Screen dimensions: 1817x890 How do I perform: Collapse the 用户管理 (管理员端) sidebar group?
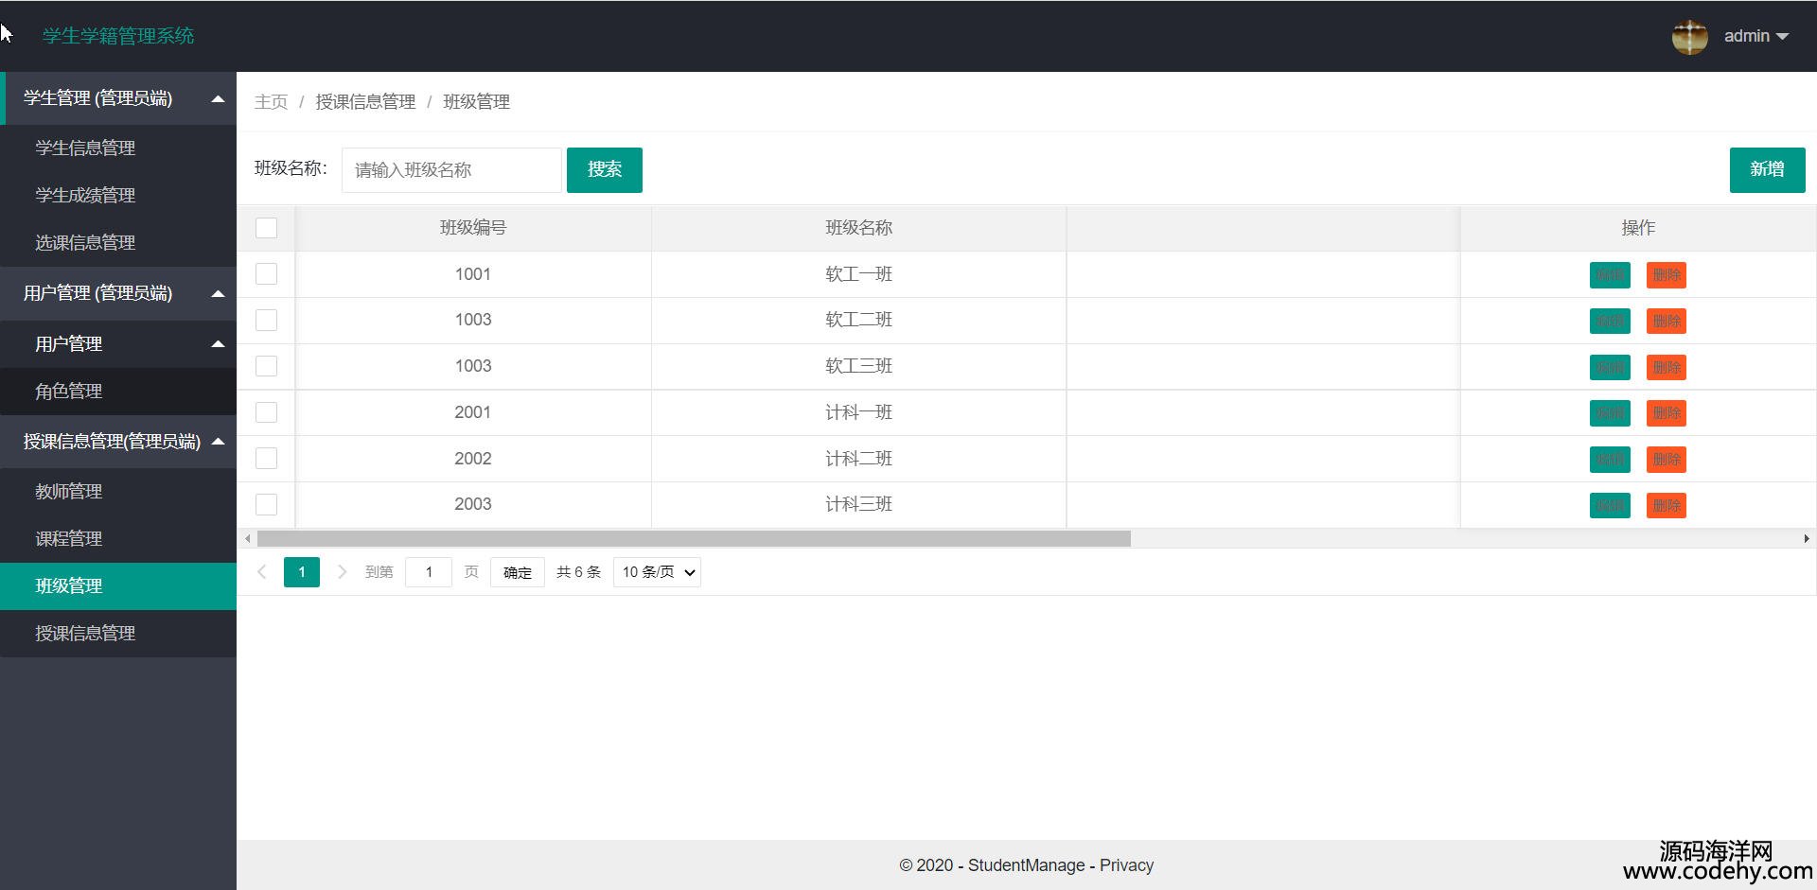(118, 293)
